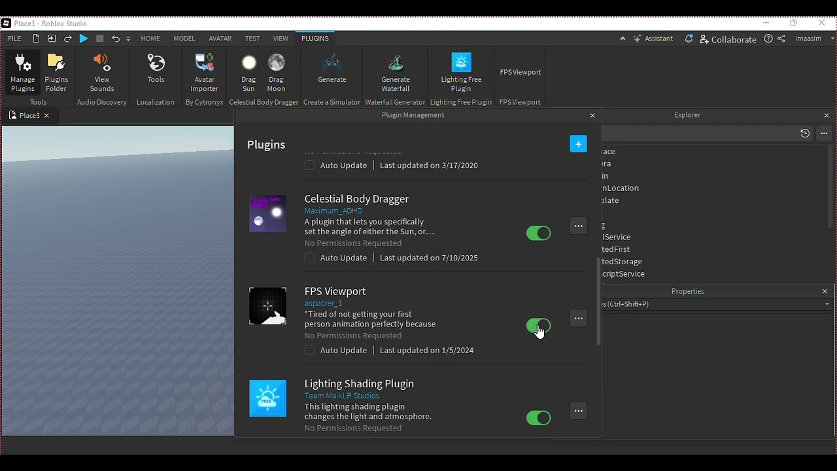This screenshot has width=837, height=471.
Task: Switch to the MODEL tab
Action: (184, 39)
